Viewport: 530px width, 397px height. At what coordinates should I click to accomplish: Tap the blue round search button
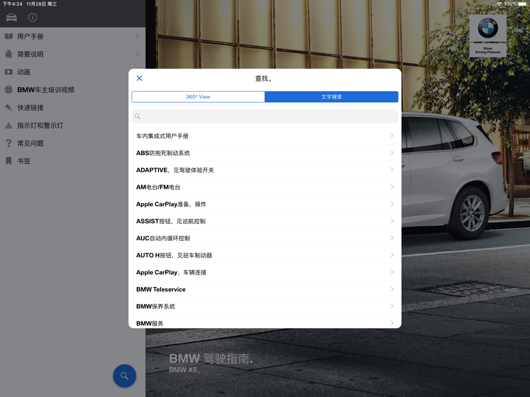tap(125, 376)
